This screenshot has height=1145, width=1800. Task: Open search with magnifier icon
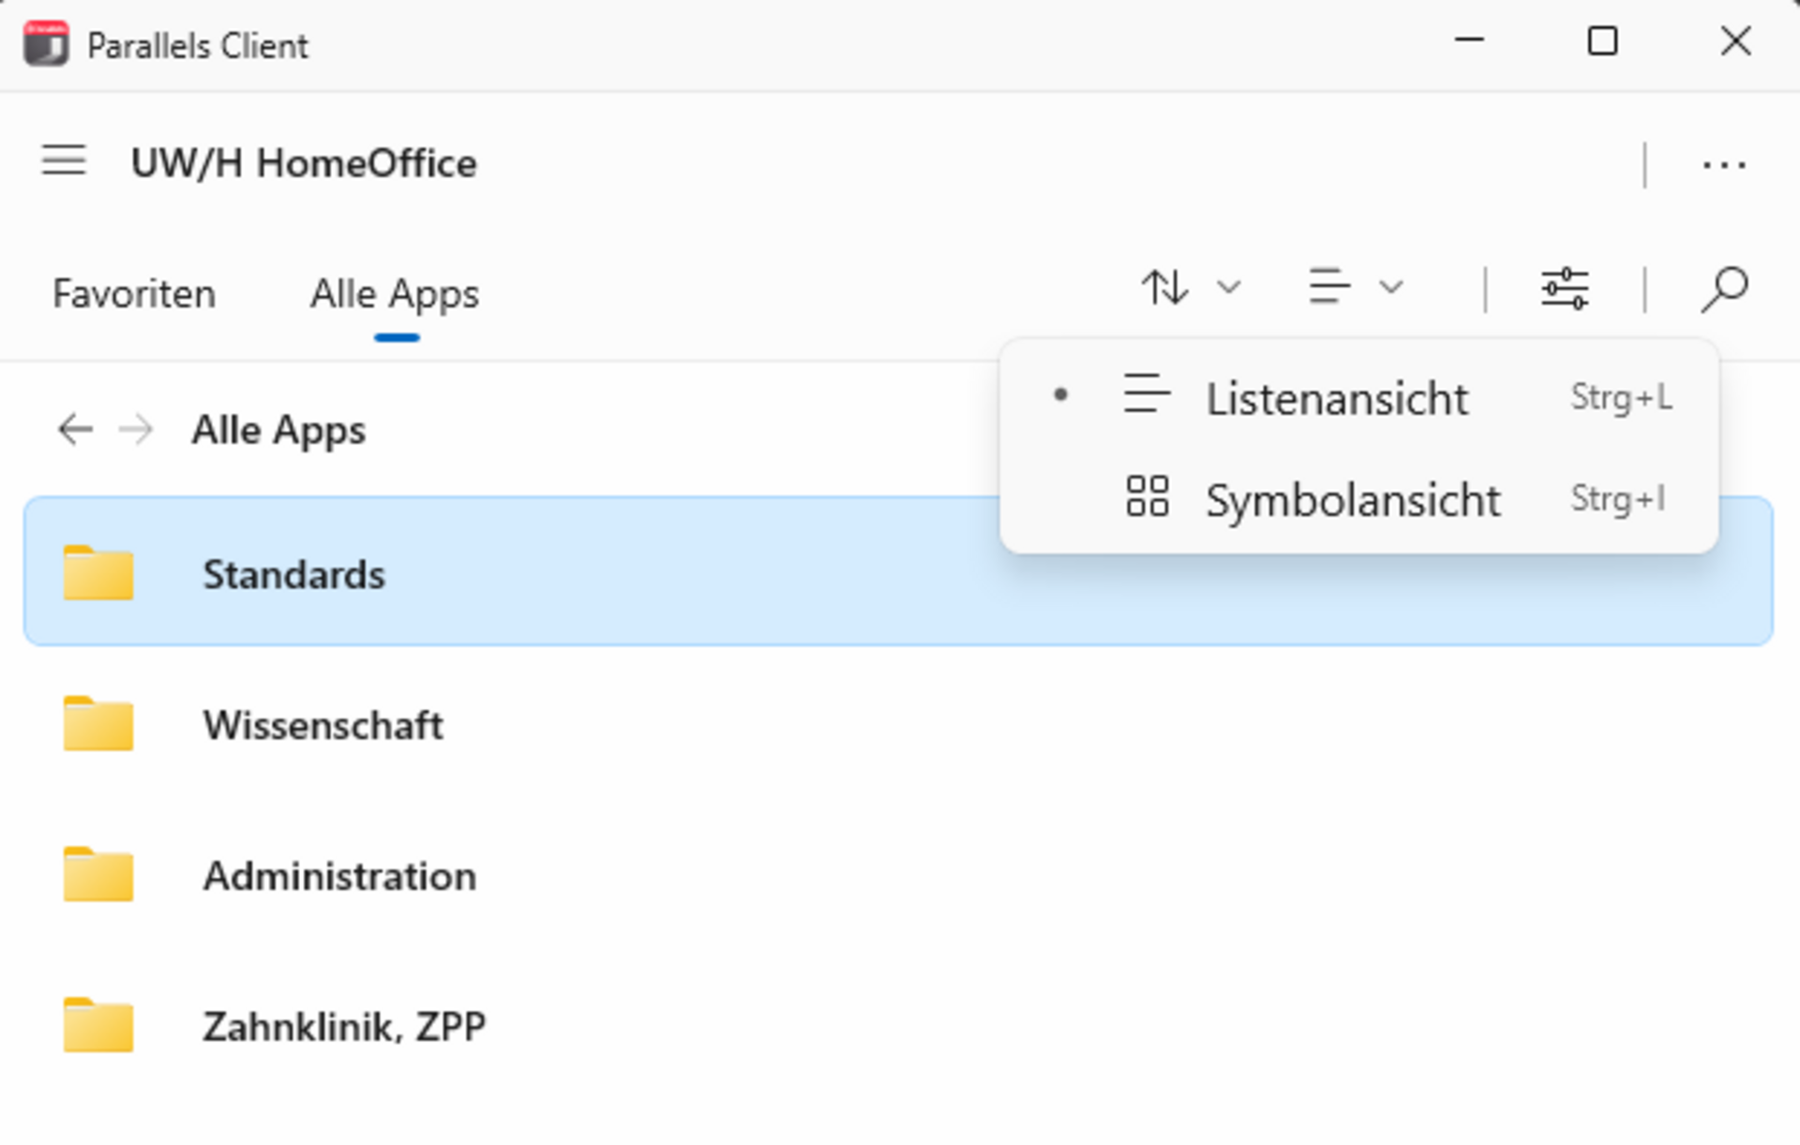pos(1724,288)
